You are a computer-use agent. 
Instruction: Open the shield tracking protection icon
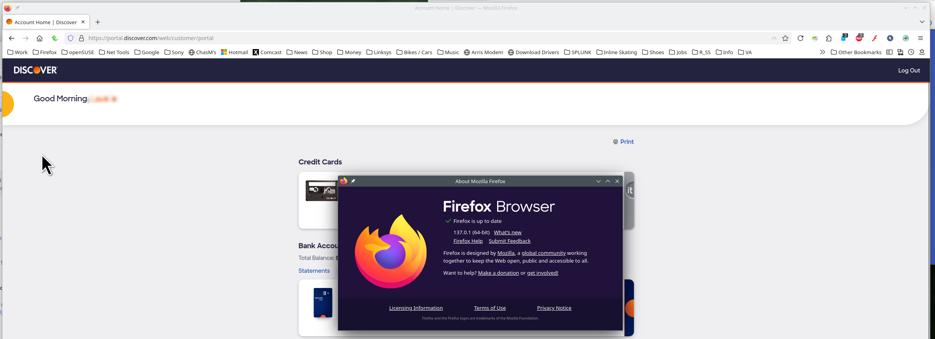[71, 38]
